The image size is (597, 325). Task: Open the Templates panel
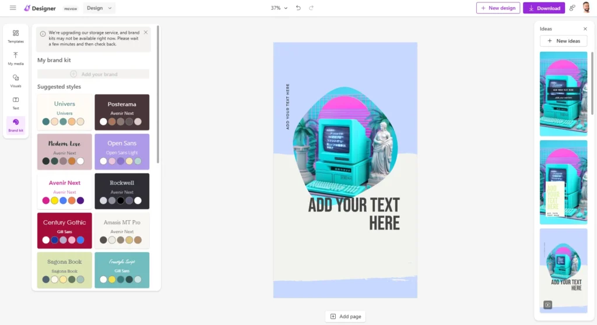coord(16,36)
